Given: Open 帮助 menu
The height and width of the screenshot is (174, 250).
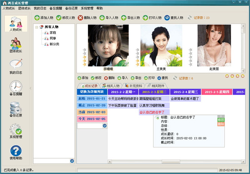Looking at the screenshot, I should pos(99,8).
